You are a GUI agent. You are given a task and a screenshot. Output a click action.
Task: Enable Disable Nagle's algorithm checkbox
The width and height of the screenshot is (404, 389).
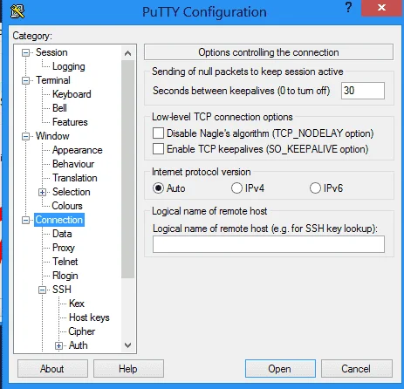coord(158,133)
